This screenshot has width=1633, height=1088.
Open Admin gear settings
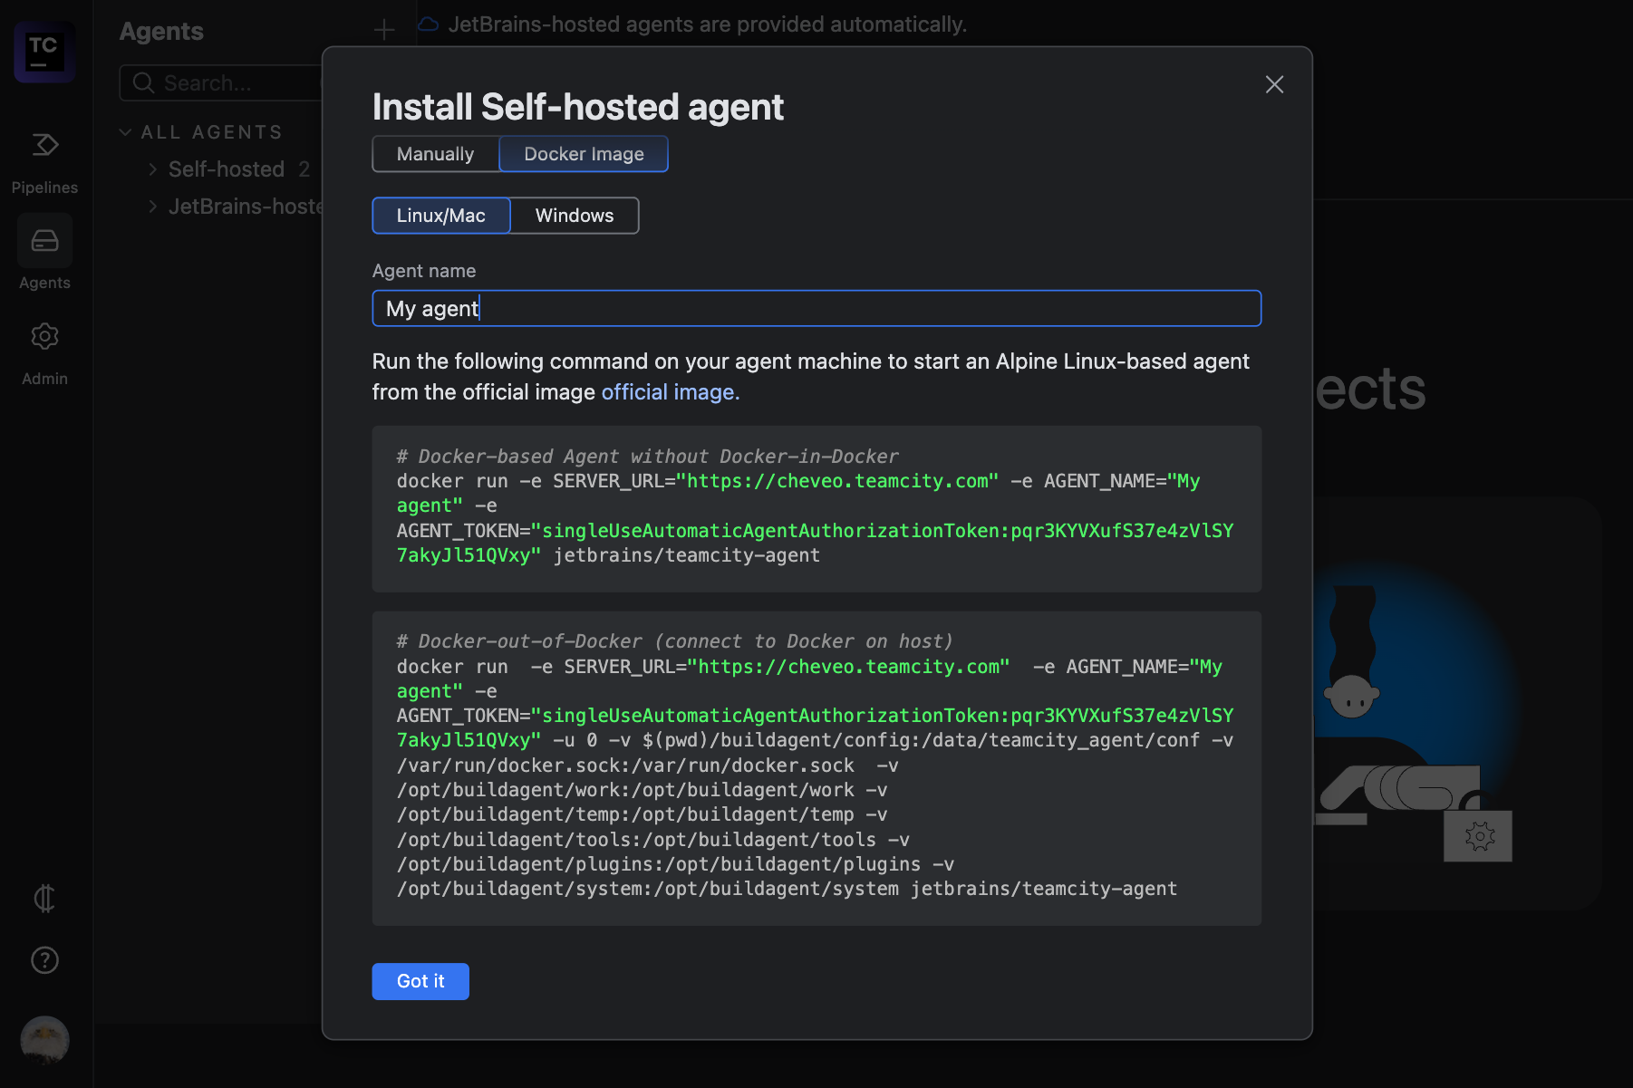click(x=44, y=337)
